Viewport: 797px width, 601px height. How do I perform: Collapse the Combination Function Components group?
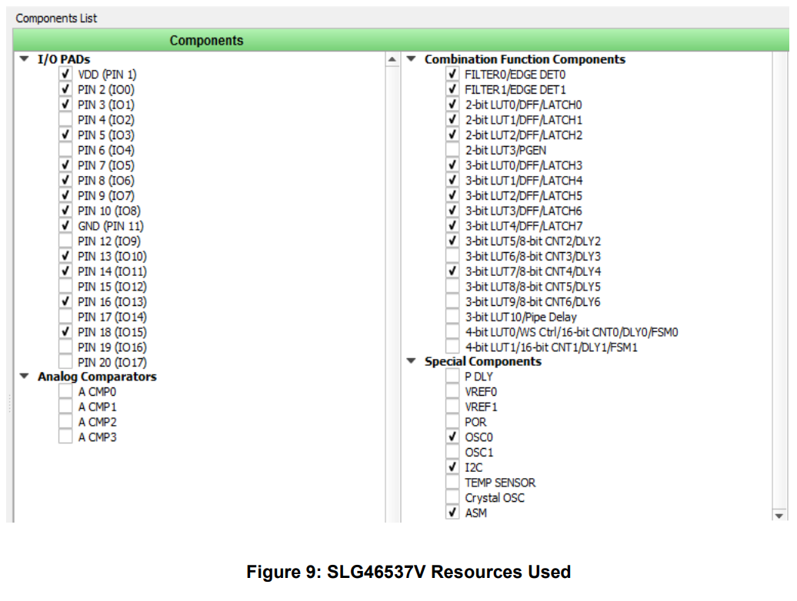412,59
